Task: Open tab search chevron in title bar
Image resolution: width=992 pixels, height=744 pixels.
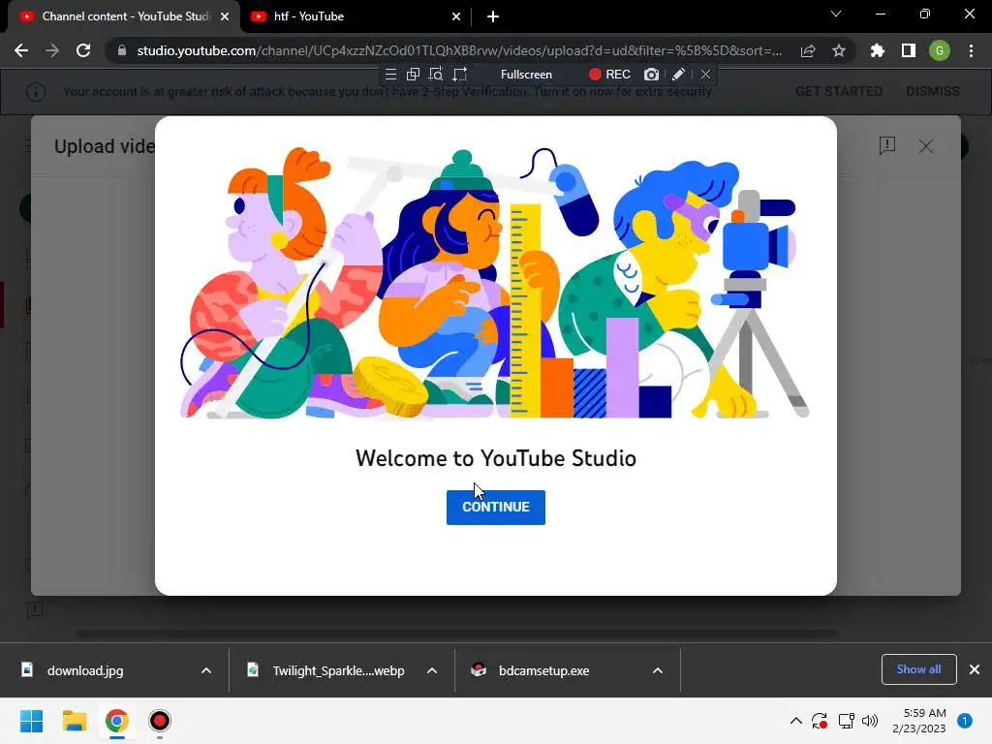Action: [836, 14]
